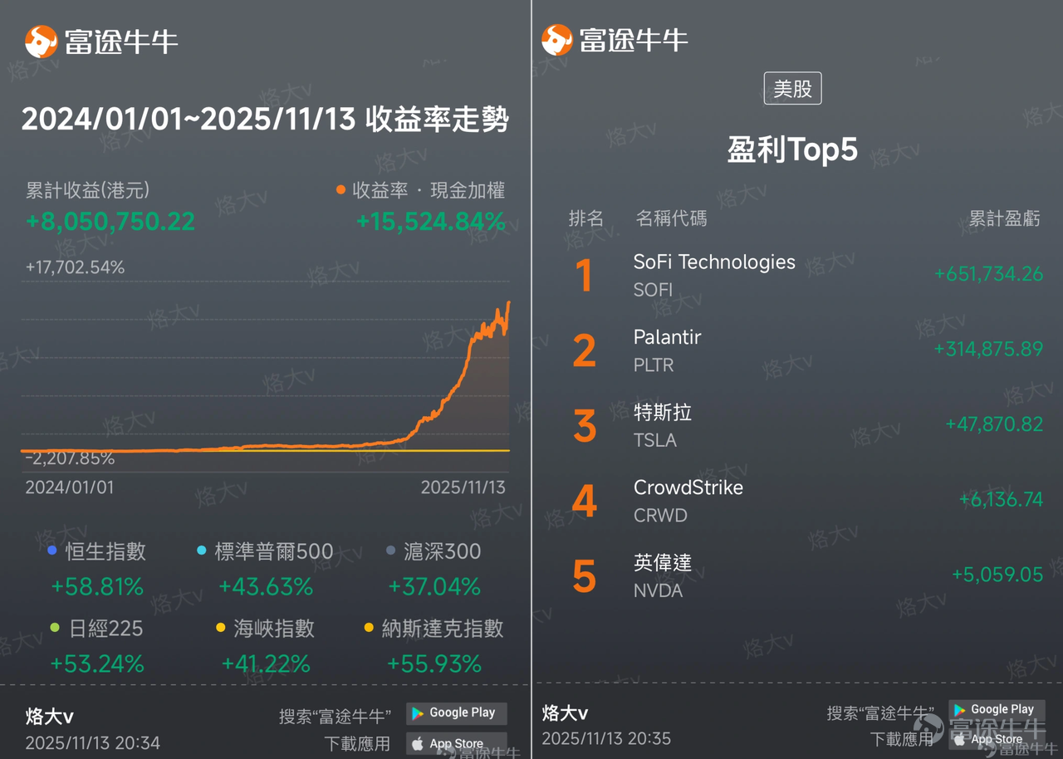Image resolution: width=1063 pixels, height=759 pixels.
Task: Tap the Google Play badge in right panel
Action: [x=996, y=709]
